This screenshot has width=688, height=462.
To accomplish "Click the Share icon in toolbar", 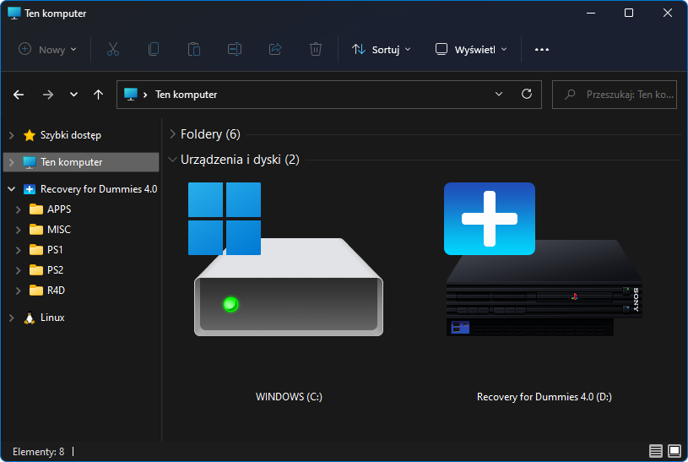I will [x=275, y=49].
